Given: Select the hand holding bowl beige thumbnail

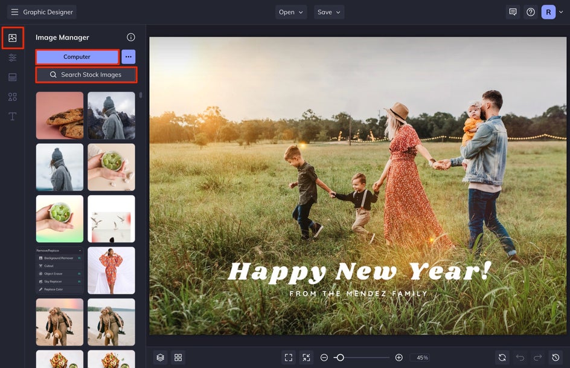Looking at the screenshot, I should coord(111,167).
